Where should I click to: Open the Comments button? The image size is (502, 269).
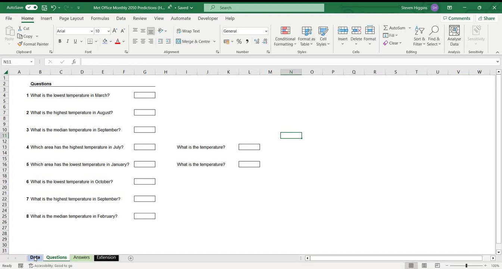456,18
